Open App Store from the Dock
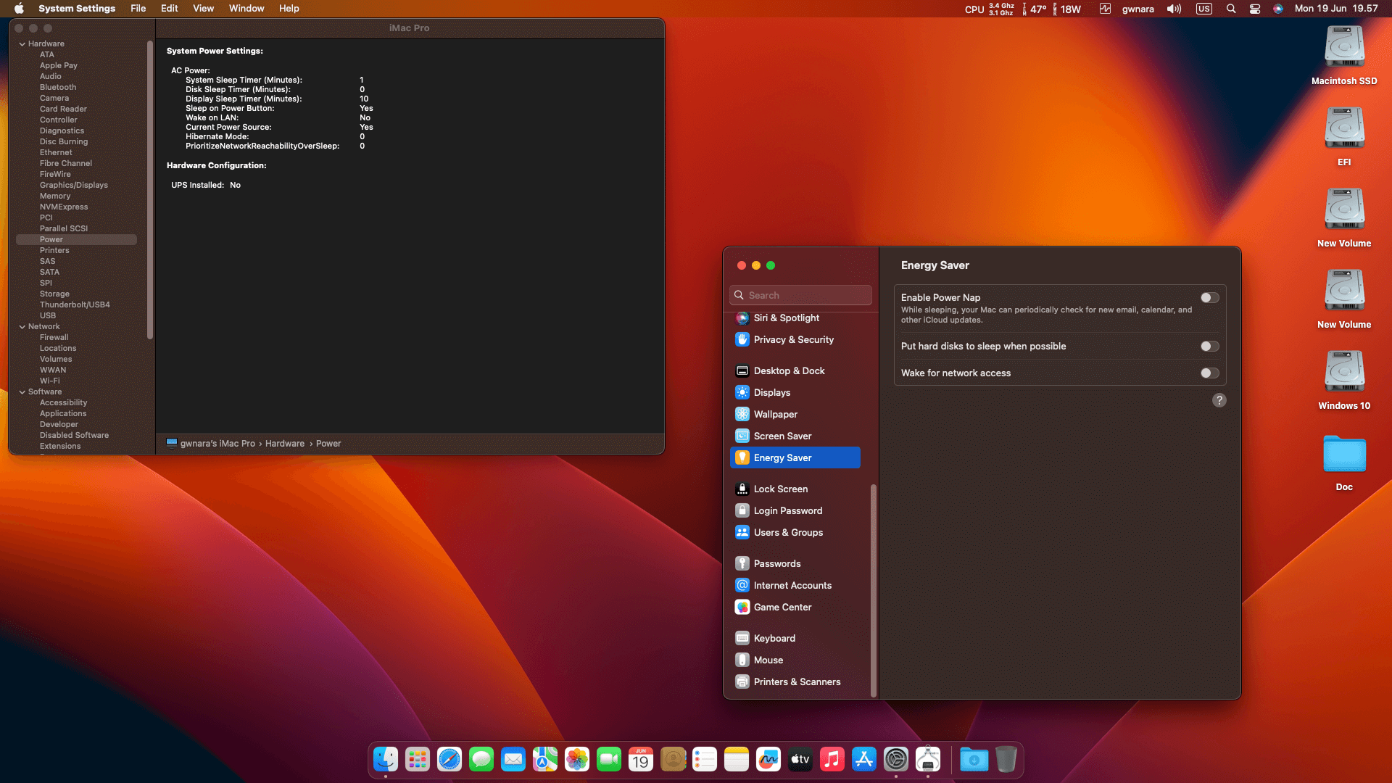Image resolution: width=1392 pixels, height=783 pixels. click(864, 759)
